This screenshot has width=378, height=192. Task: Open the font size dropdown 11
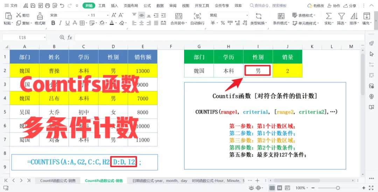click(108, 15)
